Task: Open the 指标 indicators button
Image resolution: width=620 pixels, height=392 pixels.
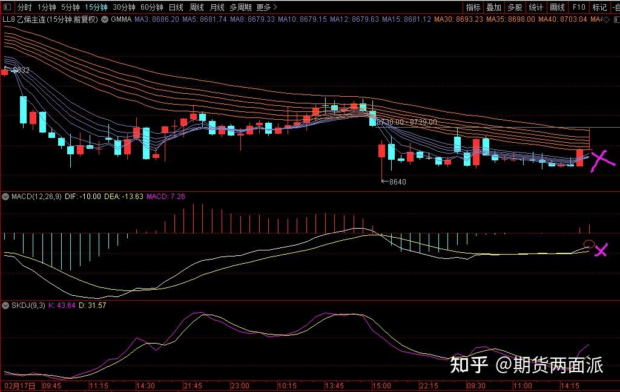Action: pos(473,7)
